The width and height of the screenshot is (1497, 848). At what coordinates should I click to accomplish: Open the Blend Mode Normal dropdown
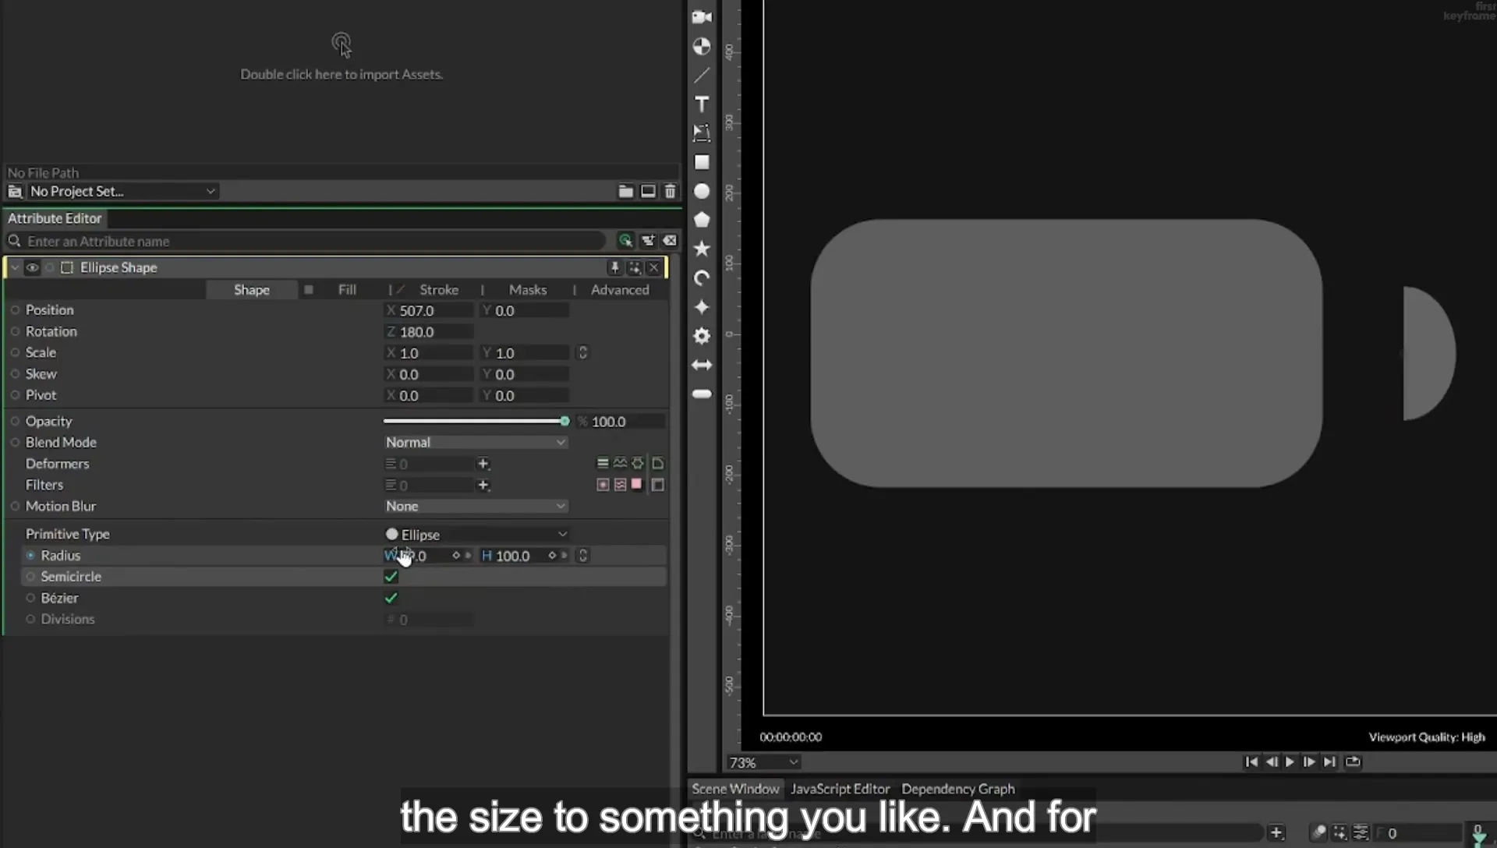475,442
